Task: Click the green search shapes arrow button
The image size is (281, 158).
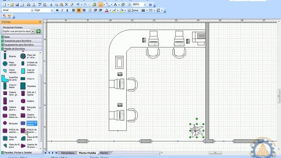Action: 38,31
